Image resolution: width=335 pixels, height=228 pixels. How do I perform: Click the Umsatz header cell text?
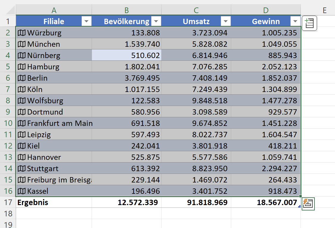196,21
